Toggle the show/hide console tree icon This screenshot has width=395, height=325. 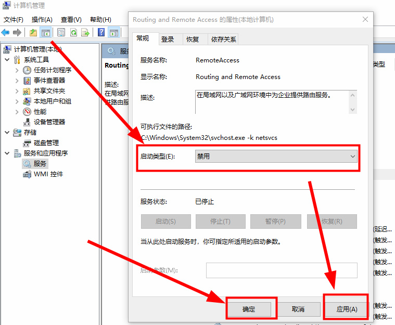[46, 32]
